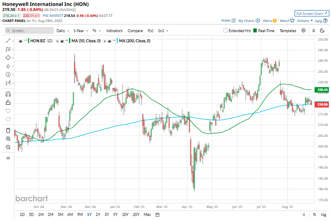Select the 1D time range

(22, 215)
